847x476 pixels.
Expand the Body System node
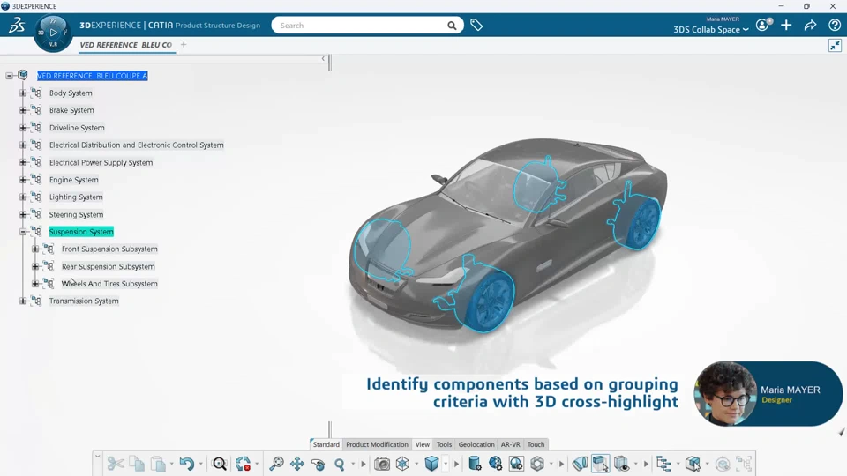coord(23,93)
